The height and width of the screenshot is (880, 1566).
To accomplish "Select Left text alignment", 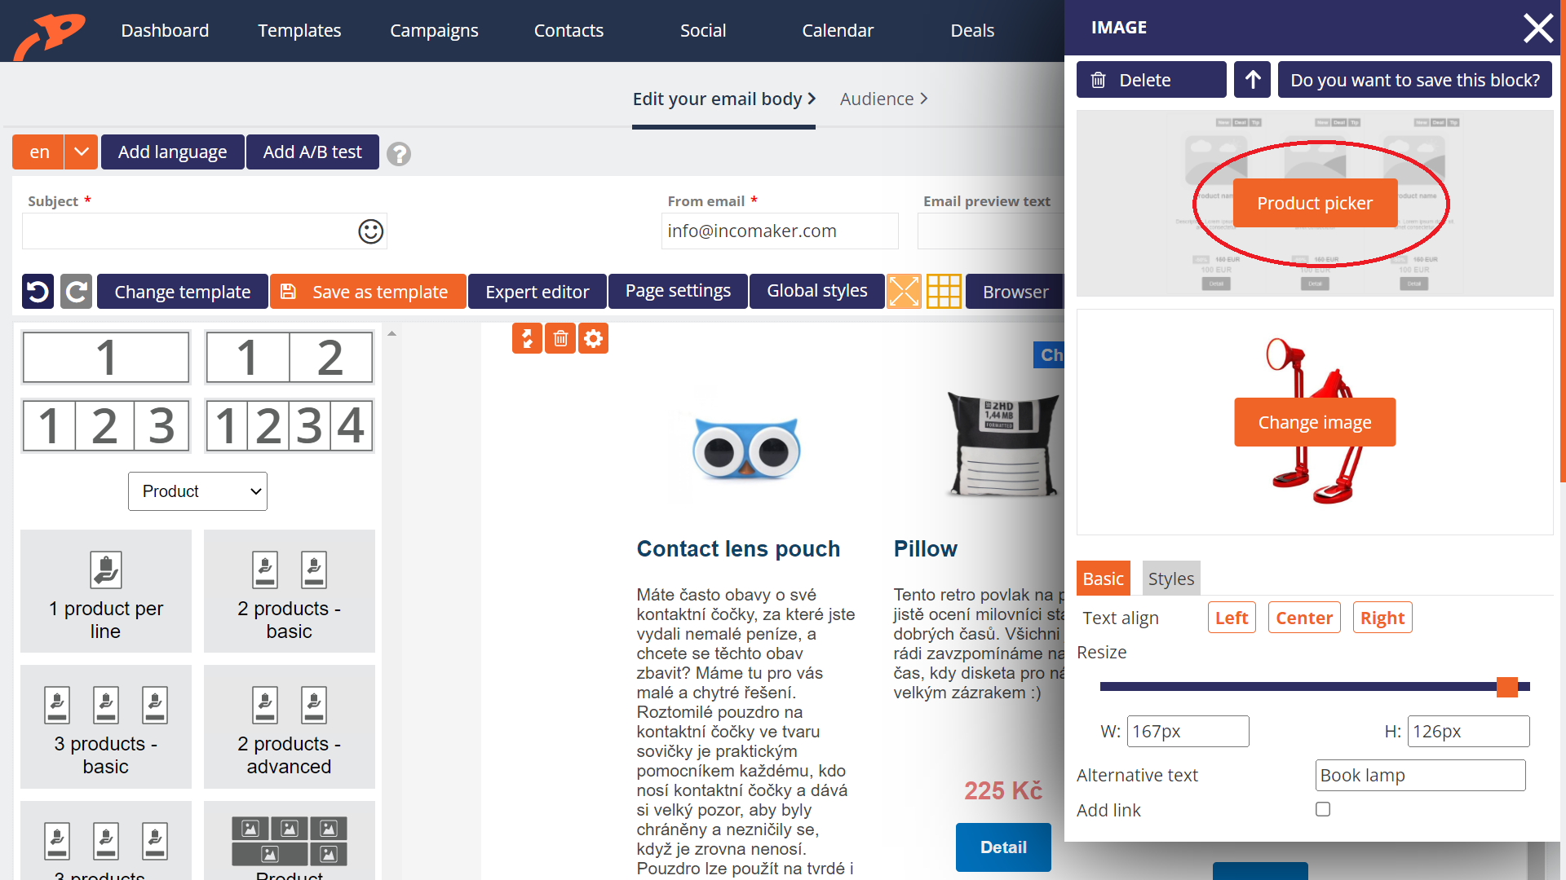I will [x=1229, y=617].
